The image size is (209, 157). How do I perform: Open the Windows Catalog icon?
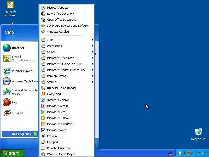(43, 32)
